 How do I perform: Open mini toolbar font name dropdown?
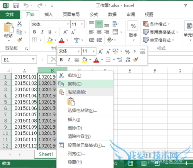79,51
